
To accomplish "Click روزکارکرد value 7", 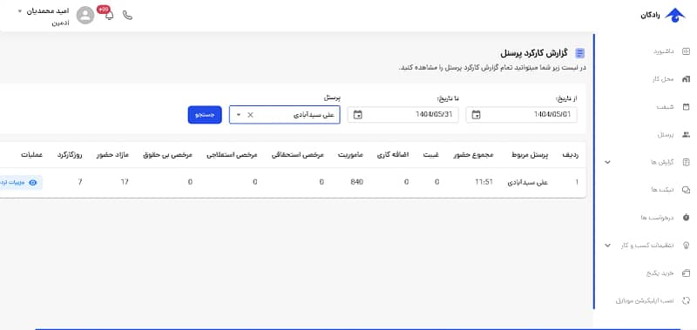I will [80, 182].
